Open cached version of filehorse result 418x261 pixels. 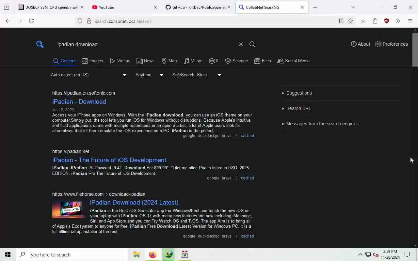pos(247,236)
